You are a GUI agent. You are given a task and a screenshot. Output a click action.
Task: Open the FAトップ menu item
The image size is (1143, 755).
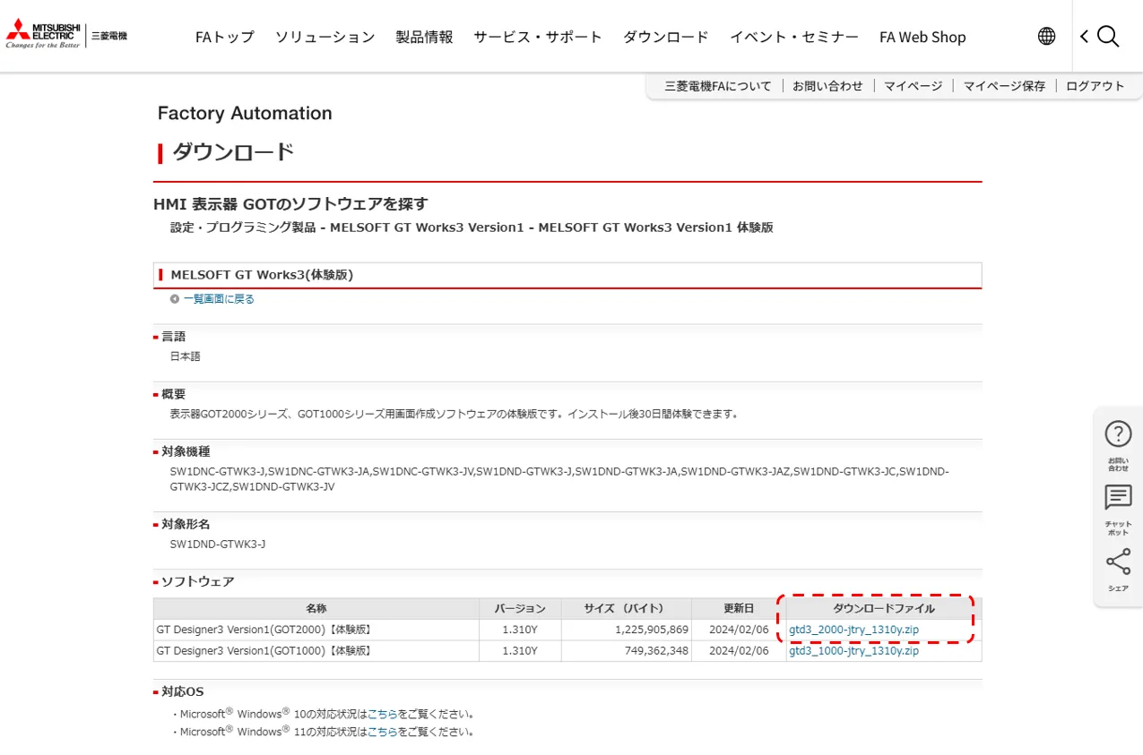click(225, 37)
